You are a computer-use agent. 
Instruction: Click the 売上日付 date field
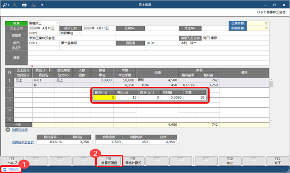43,28
